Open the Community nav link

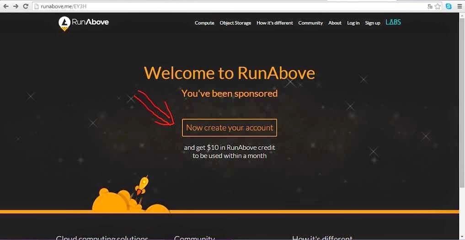tap(310, 23)
